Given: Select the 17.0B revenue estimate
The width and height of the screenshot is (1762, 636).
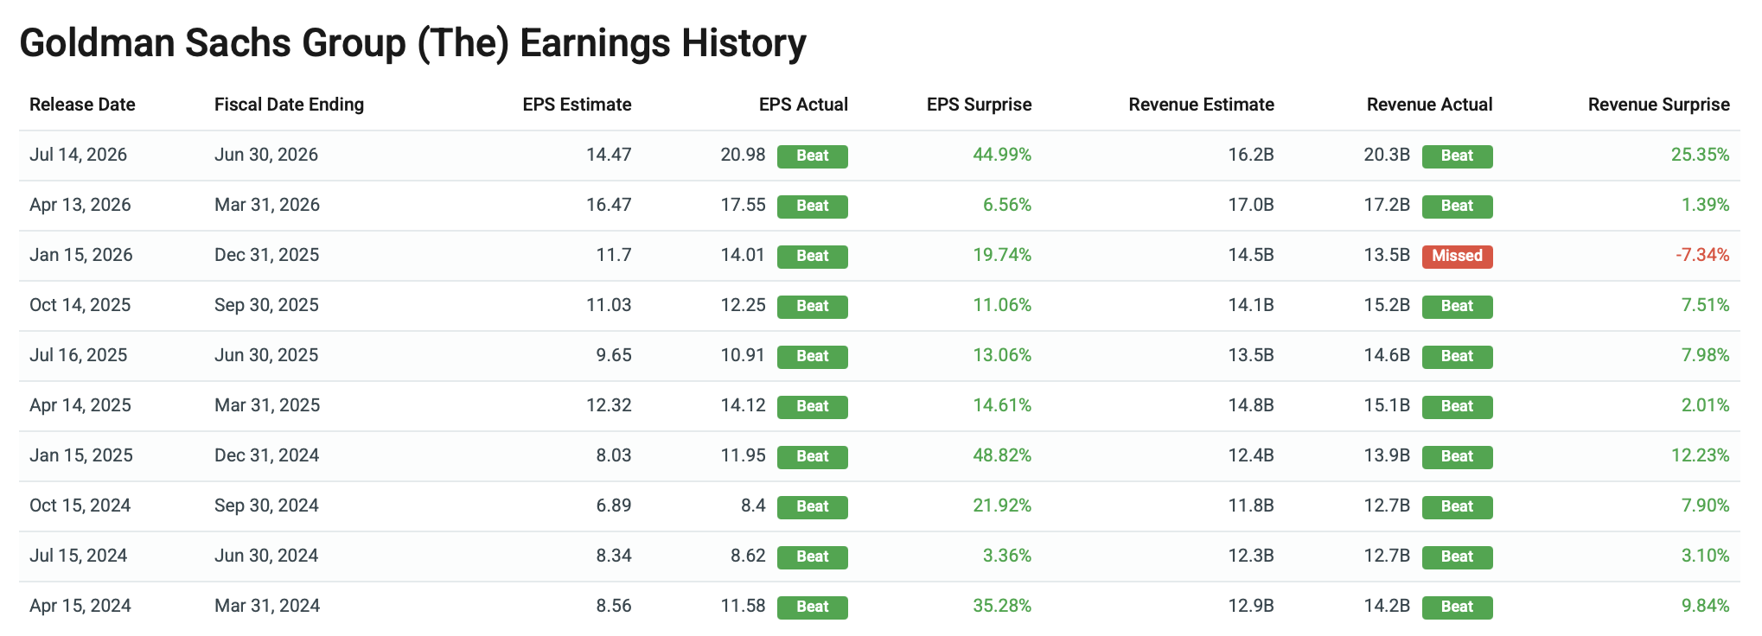Looking at the screenshot, I should click(1251, 205).
